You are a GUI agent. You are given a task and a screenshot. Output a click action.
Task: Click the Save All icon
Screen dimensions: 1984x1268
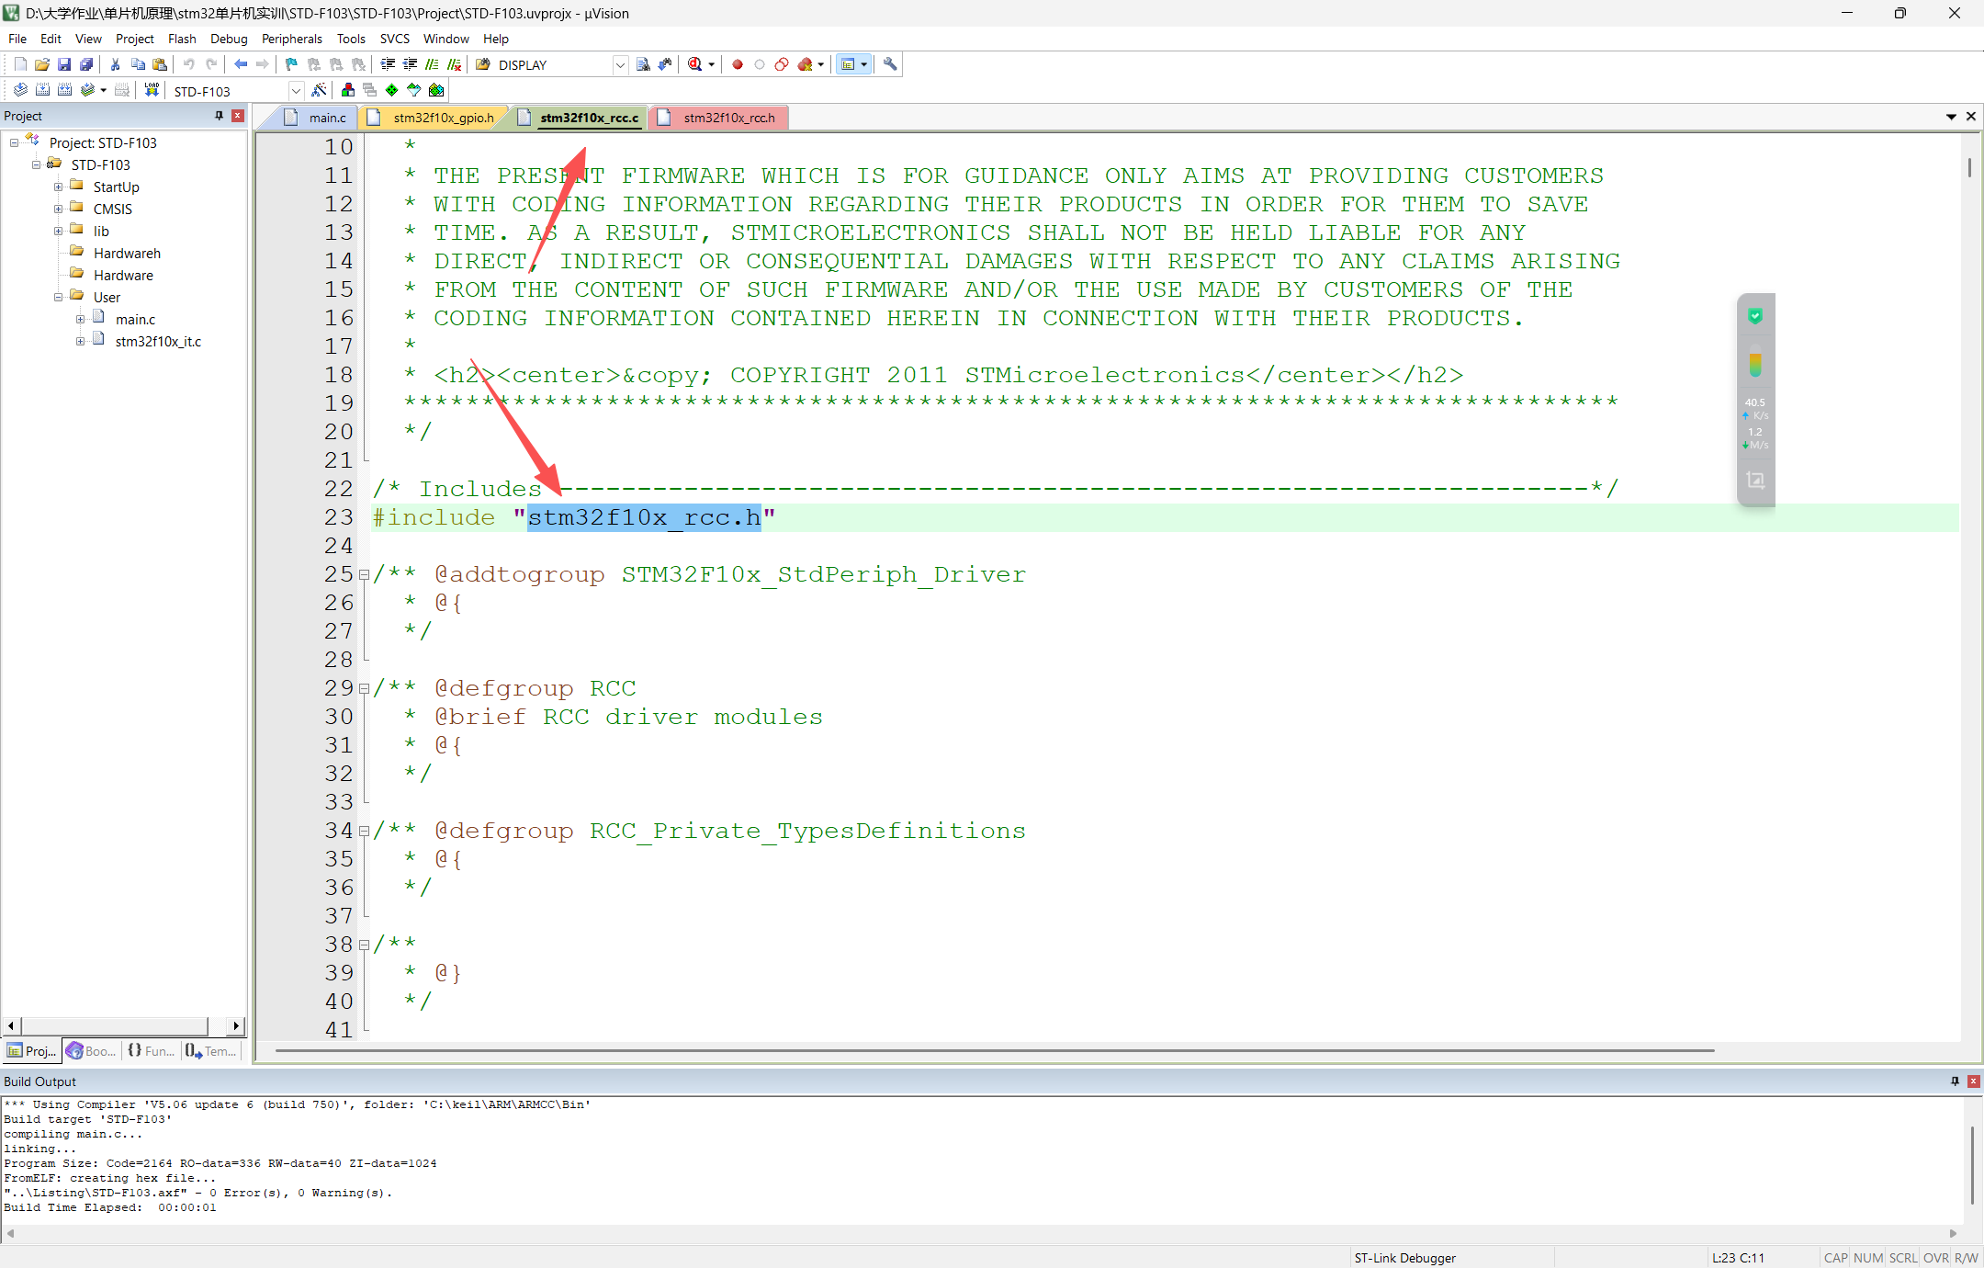86,64
